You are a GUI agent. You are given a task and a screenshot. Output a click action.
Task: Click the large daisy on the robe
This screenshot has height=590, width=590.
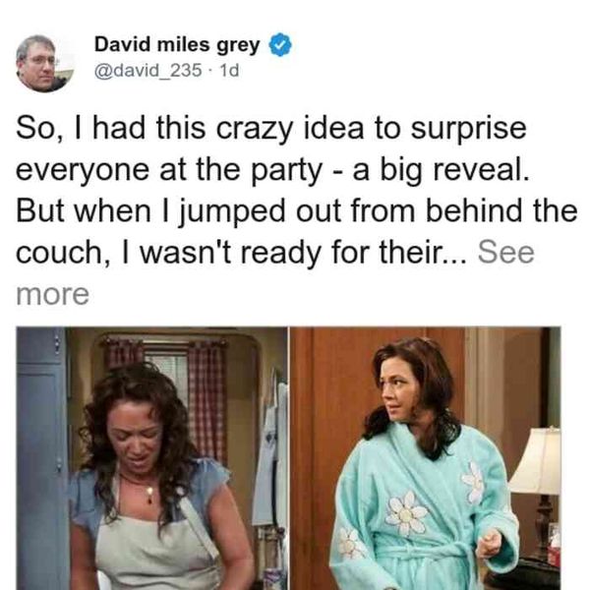pos(405,513)
